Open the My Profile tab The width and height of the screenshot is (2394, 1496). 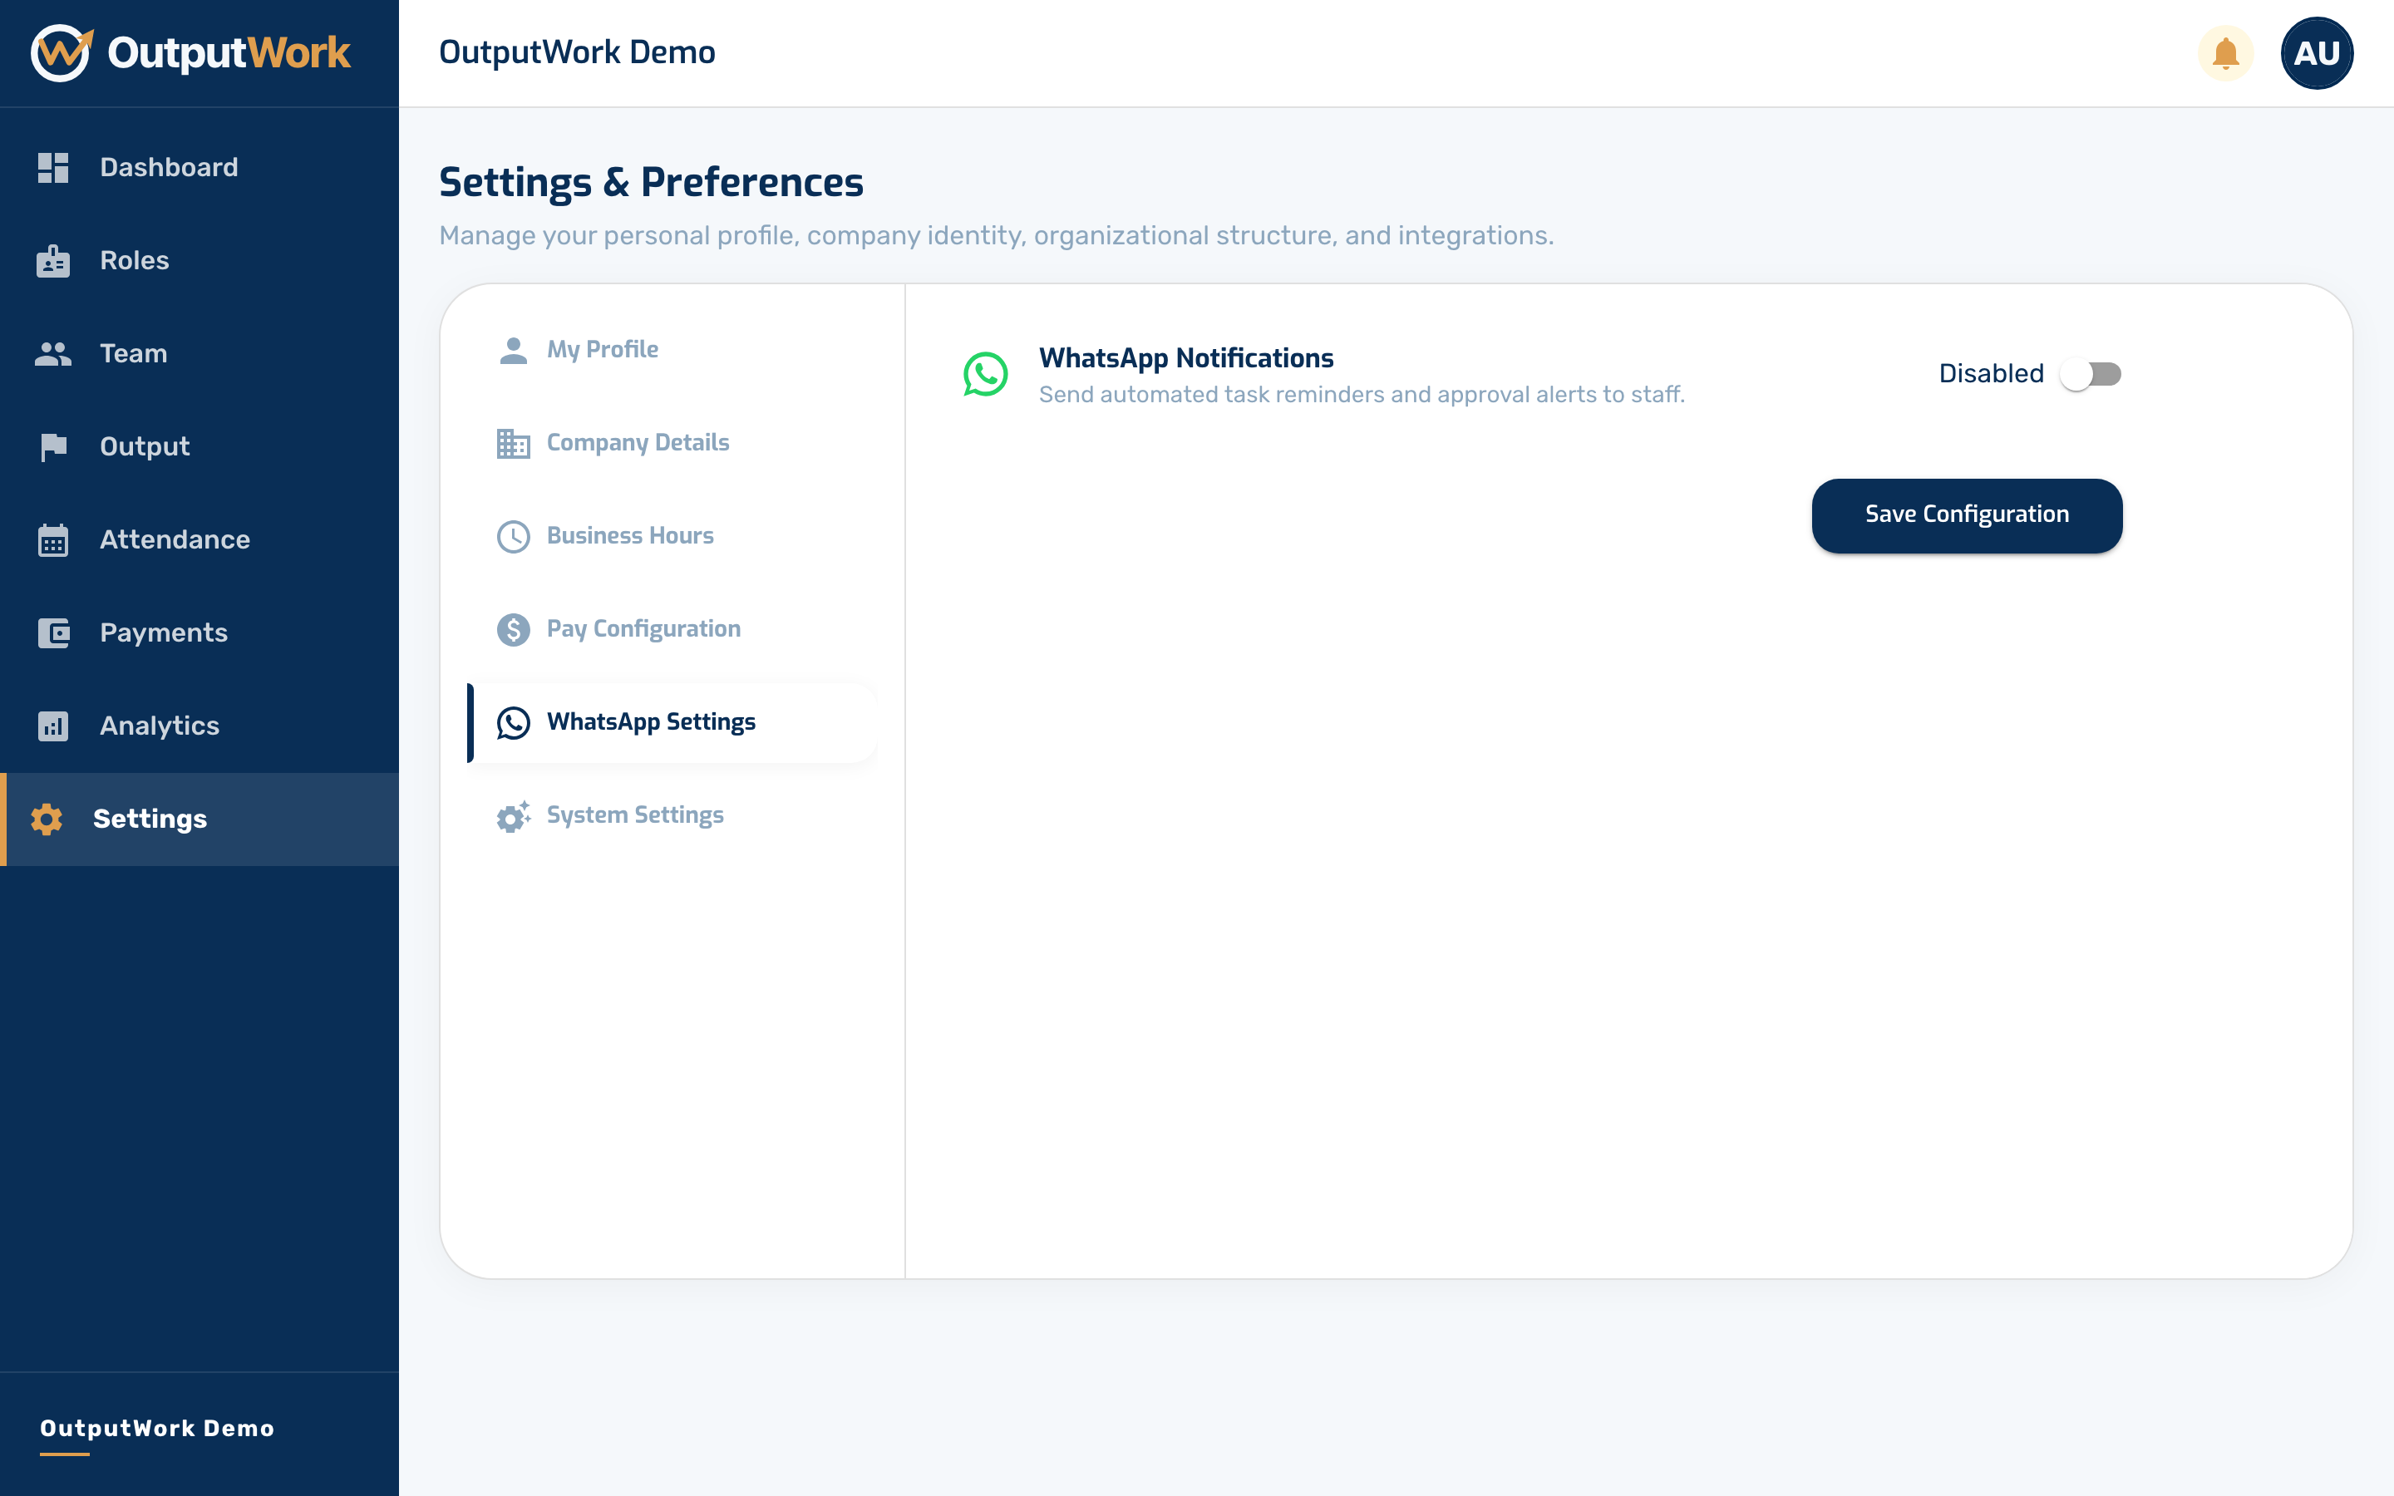(671, 350)
